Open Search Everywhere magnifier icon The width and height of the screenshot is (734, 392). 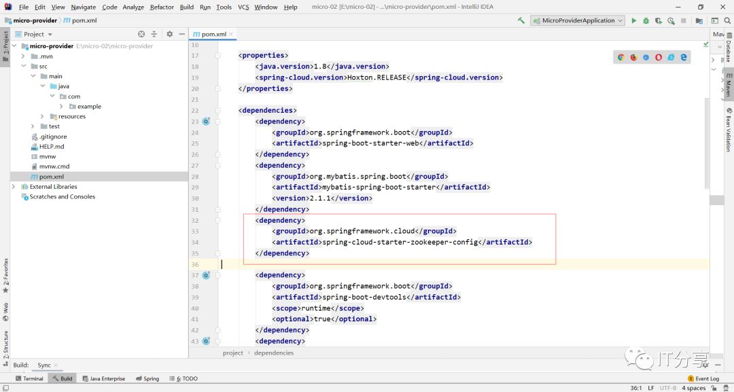[x=727, y=20]
